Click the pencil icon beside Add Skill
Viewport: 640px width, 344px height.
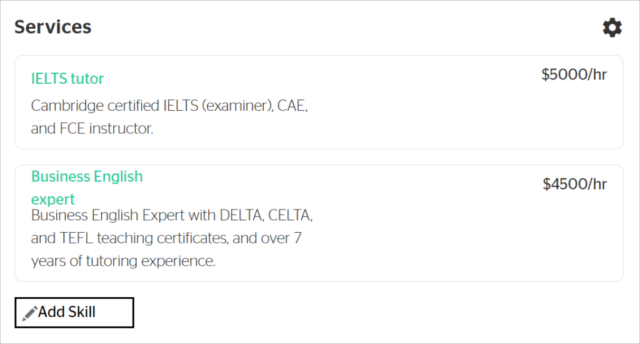29,313
